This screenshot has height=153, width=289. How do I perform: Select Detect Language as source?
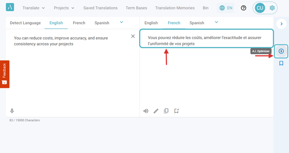[25, 23]
